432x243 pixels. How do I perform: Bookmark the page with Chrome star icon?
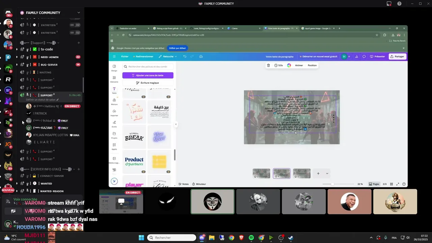point(377,35)
